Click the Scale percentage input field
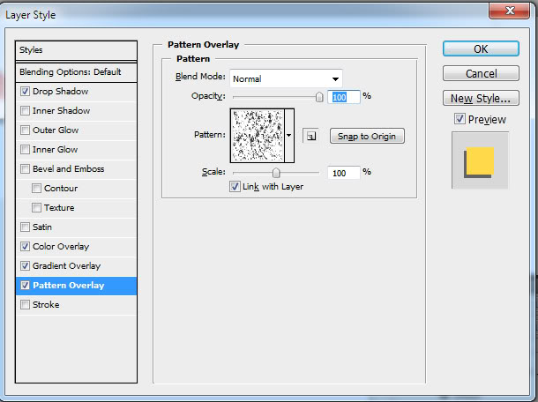This screenshot has width=538, height=402. click(x=343, y=173)
